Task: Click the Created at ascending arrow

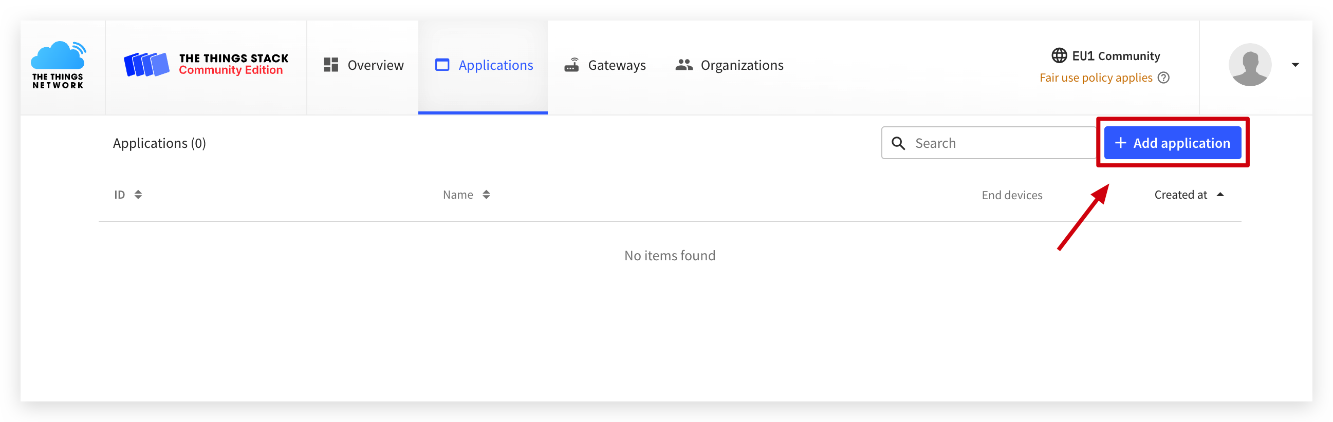Action: coord(1220,195)
